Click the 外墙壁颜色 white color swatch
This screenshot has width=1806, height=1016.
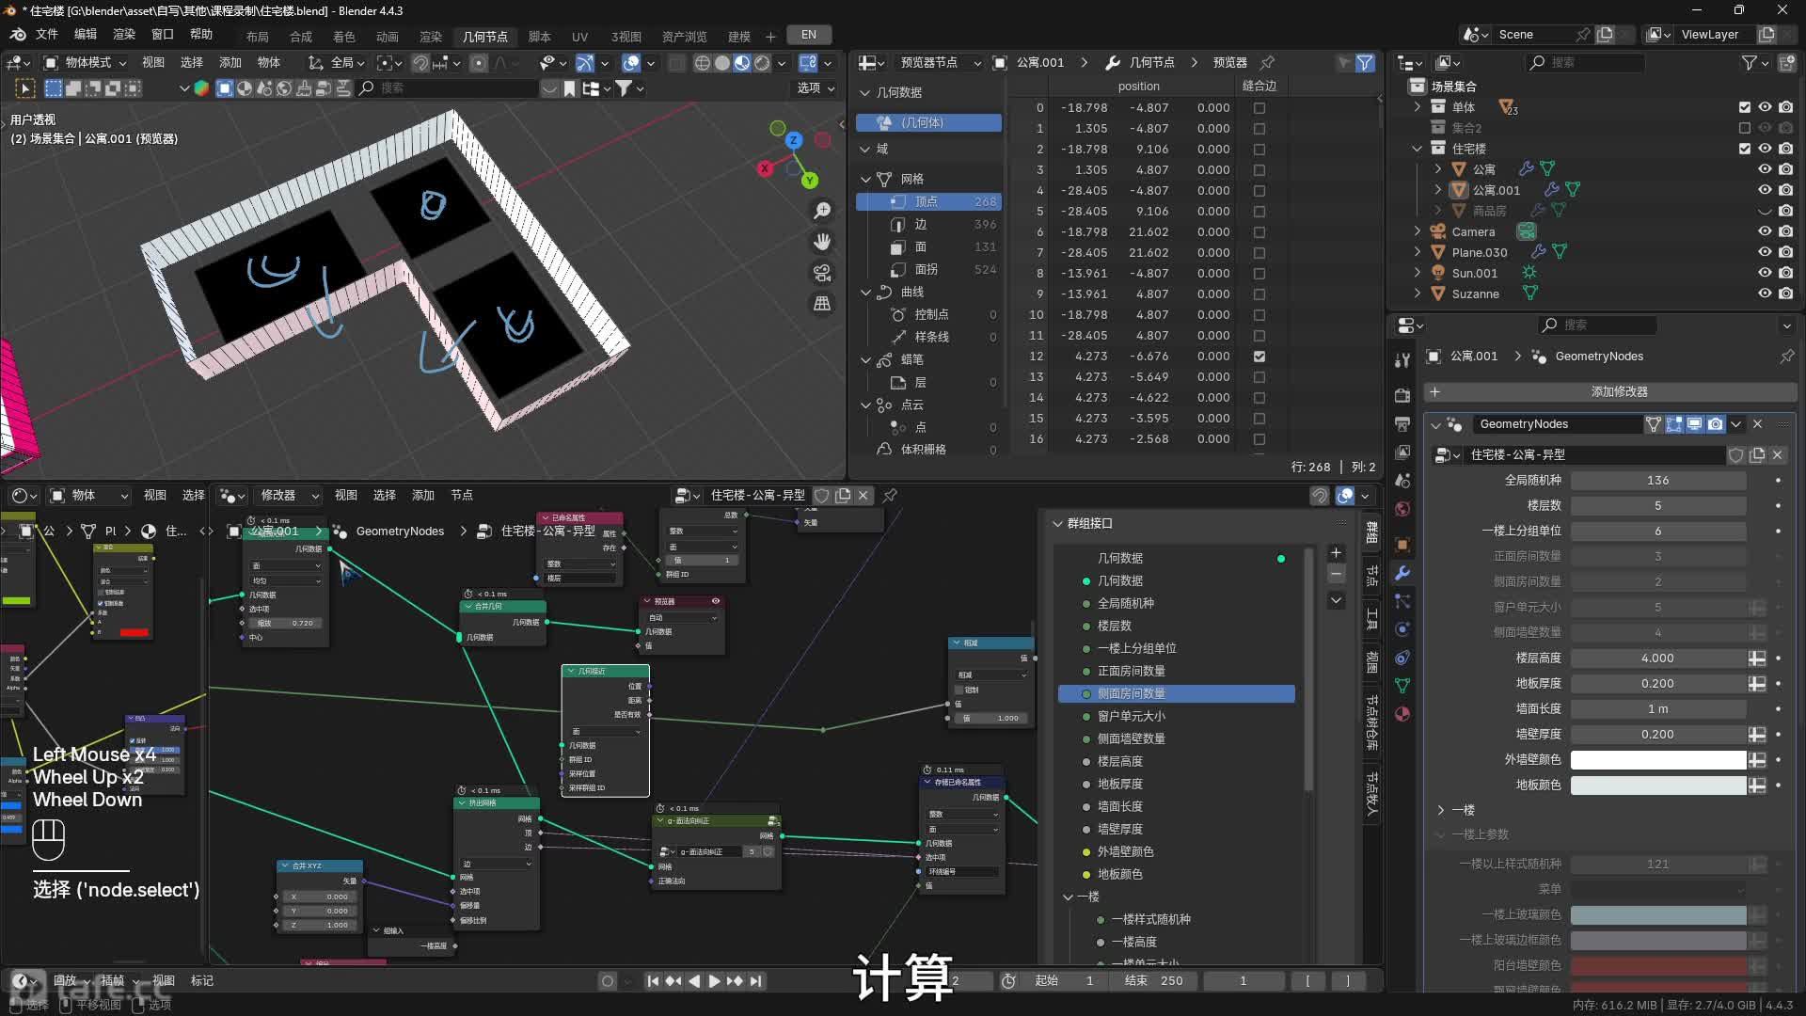[x=1658, y=760]
